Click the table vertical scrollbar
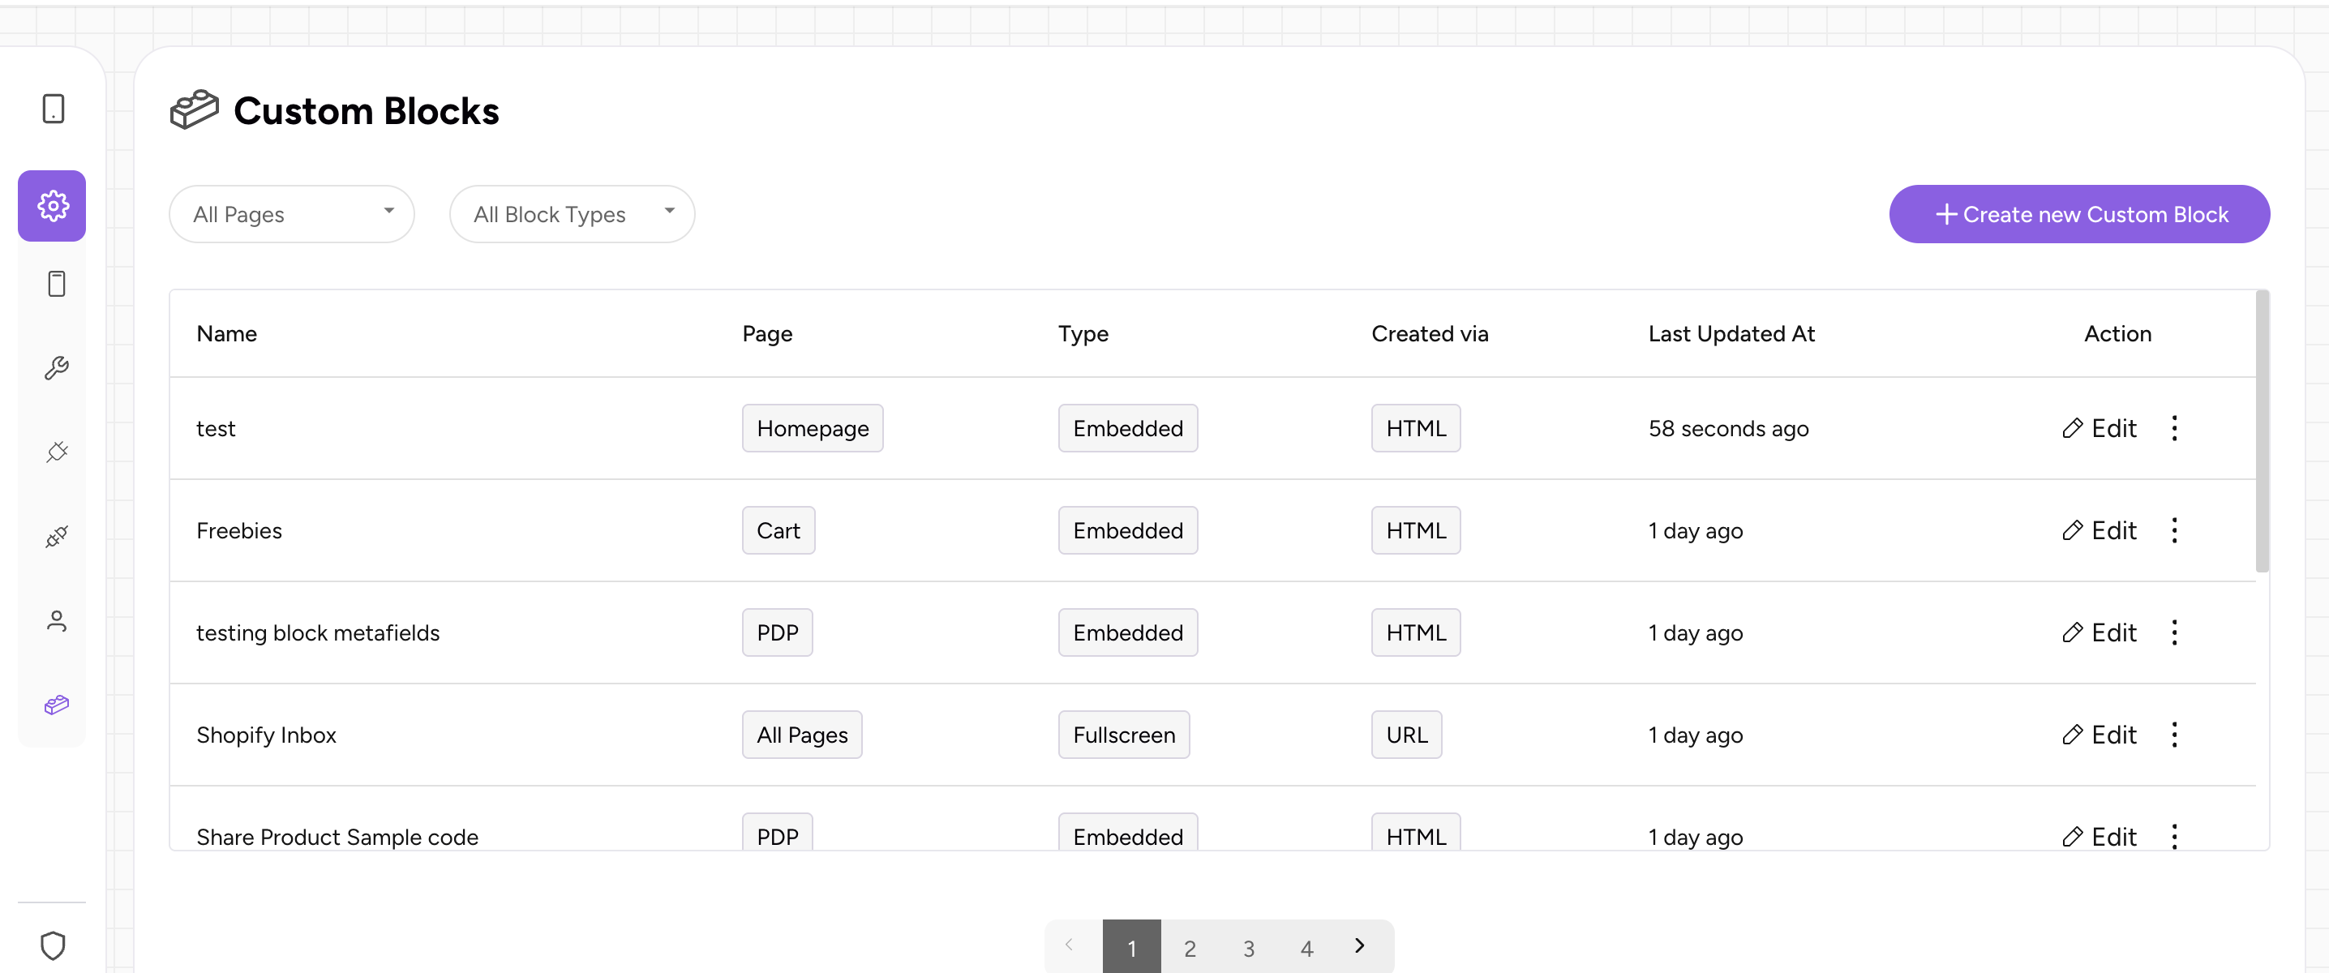Viewport: 2329px width, 973px height. tap(2262, 432)
